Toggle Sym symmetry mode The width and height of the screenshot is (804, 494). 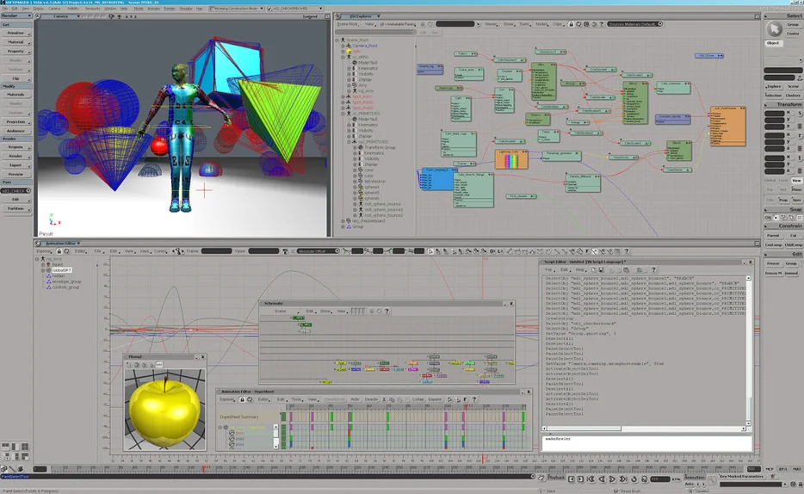[796, 200]
